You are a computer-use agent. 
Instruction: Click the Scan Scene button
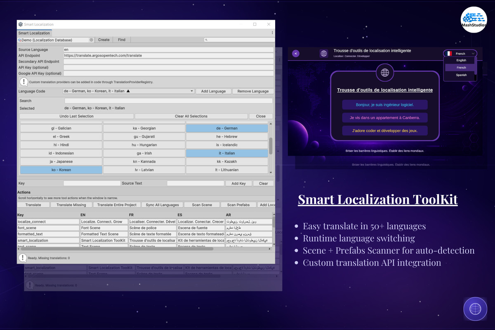[202, 205]
